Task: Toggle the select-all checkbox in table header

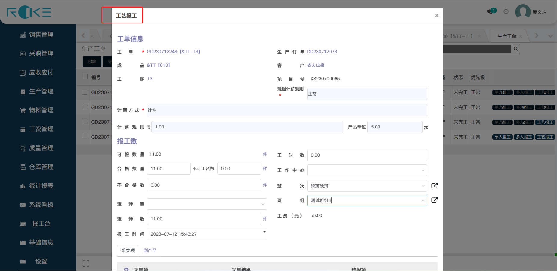Action: 85,77
